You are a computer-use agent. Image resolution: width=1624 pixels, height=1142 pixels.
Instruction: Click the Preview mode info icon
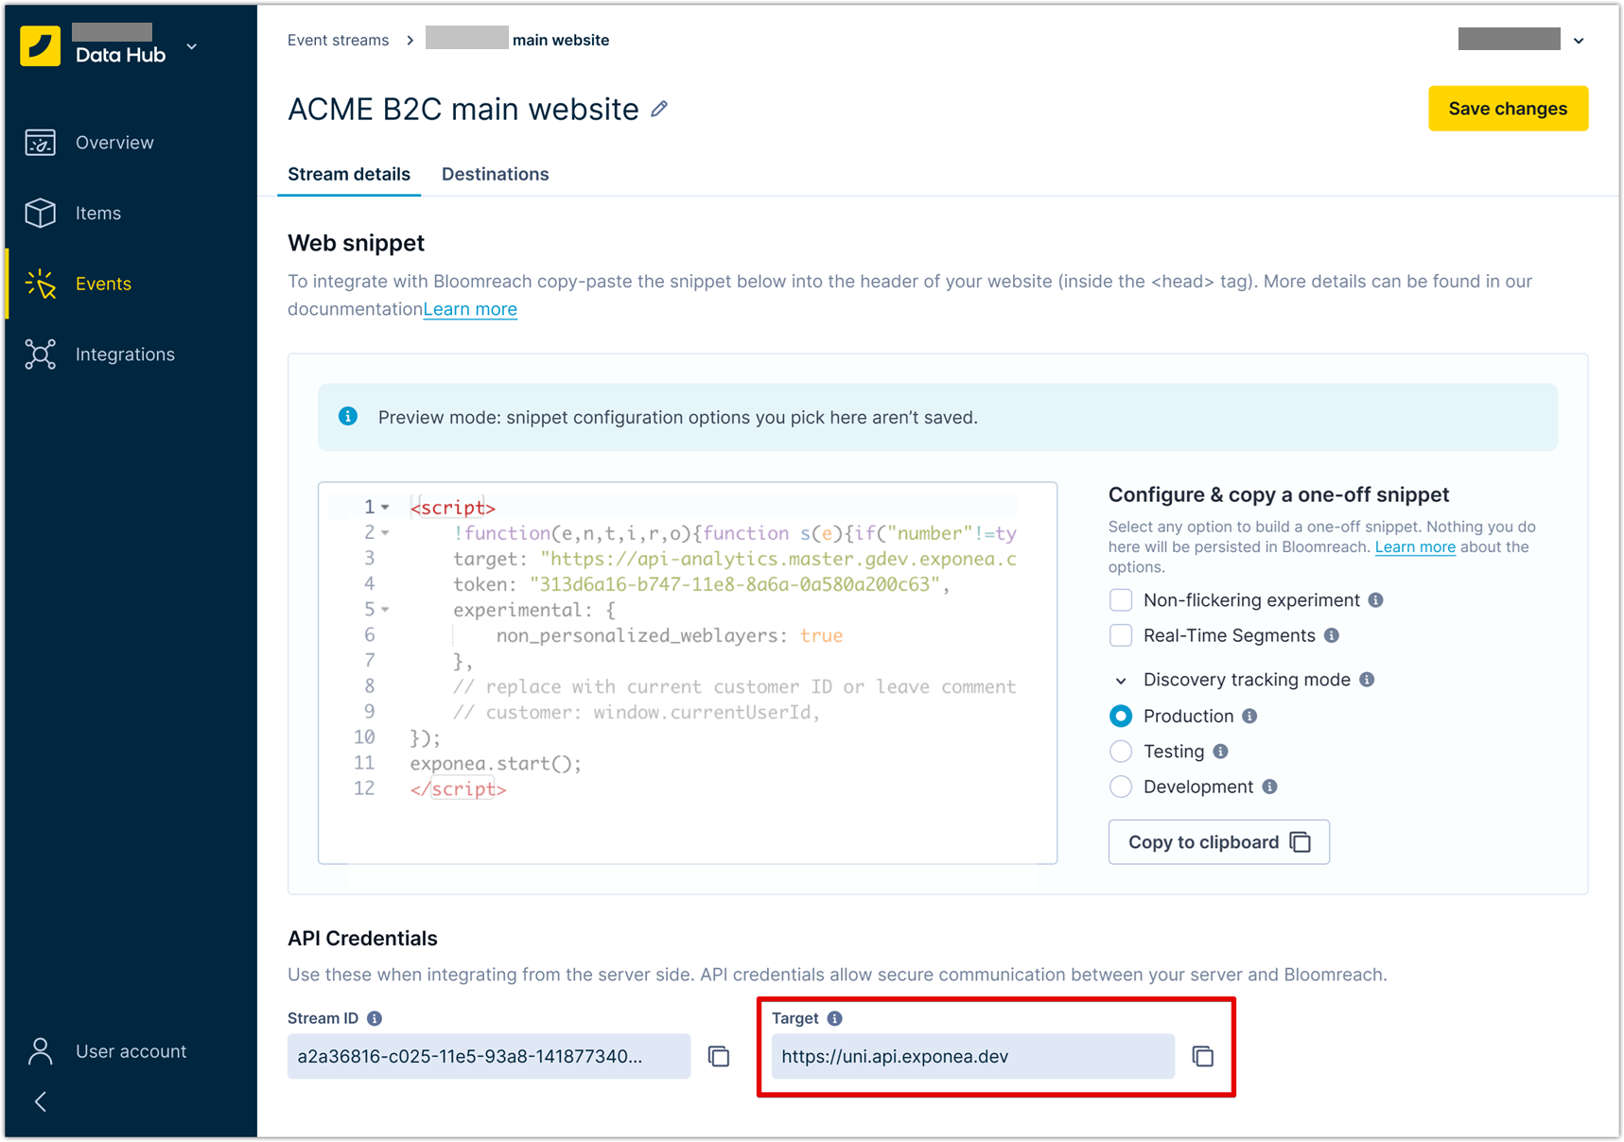tap(348, 416)
